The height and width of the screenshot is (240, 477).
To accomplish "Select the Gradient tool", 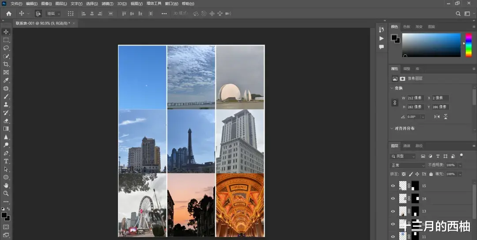I will 6,129.
